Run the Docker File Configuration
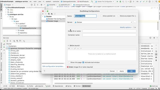Screen dimensions: 160x90 coord(117,1)
